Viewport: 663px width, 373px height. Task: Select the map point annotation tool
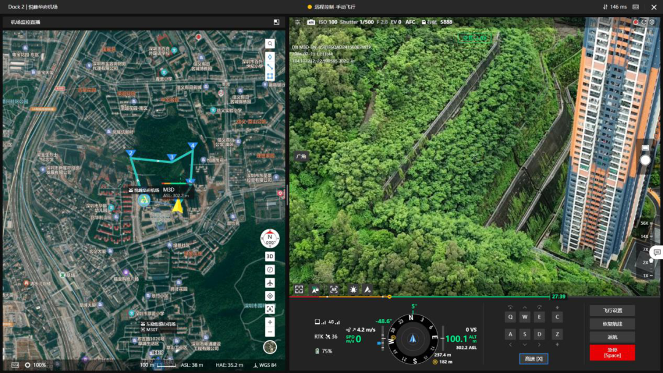coord(269,57)
